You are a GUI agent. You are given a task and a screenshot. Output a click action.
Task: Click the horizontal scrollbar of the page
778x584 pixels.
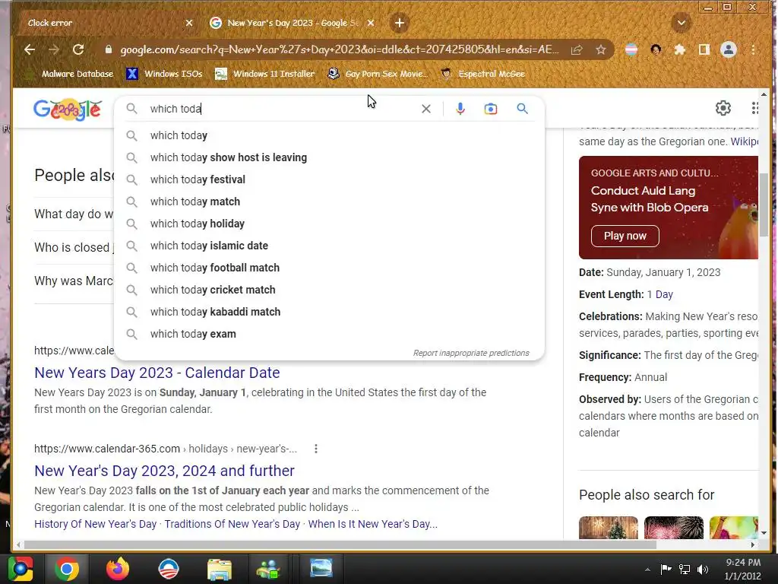340,544
